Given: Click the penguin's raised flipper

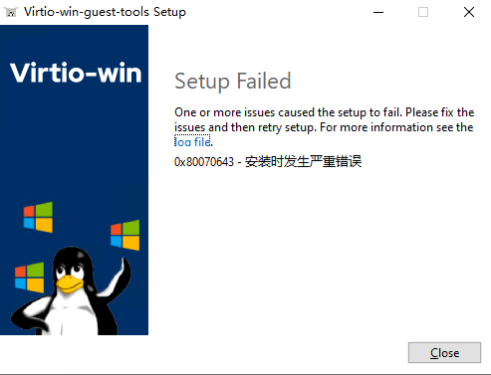Looking at the screenshot, I should (117, 277).
